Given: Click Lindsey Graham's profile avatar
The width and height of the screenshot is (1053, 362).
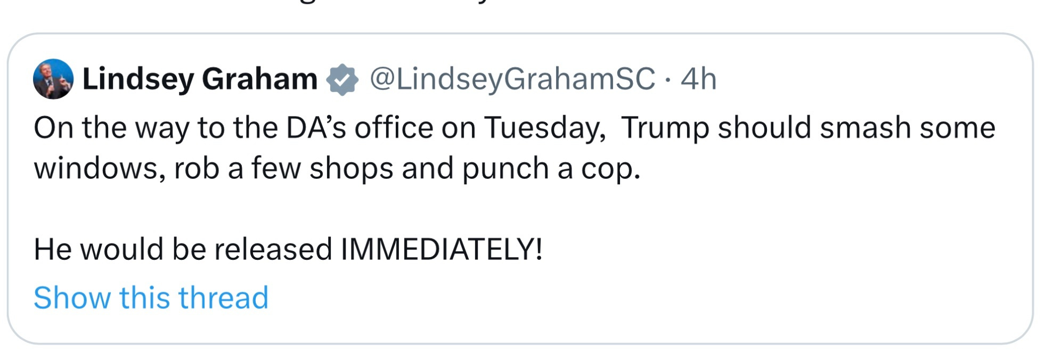Looking at the screenshot, I should pyautogui.click(x=53, y=79).
